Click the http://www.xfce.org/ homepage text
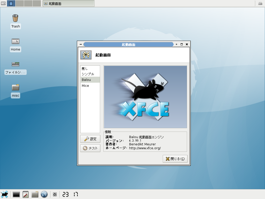 (x=145, y=148)
